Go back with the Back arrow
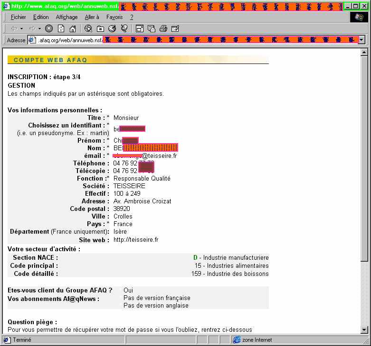Screen dimensions: 371x346 pyautogui.click(x=14, y=29)
